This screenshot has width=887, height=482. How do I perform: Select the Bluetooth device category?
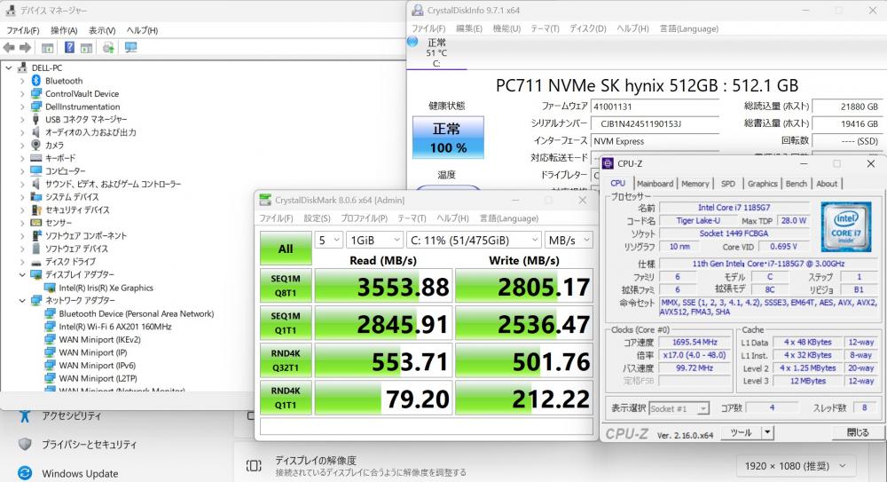[63, 81]
